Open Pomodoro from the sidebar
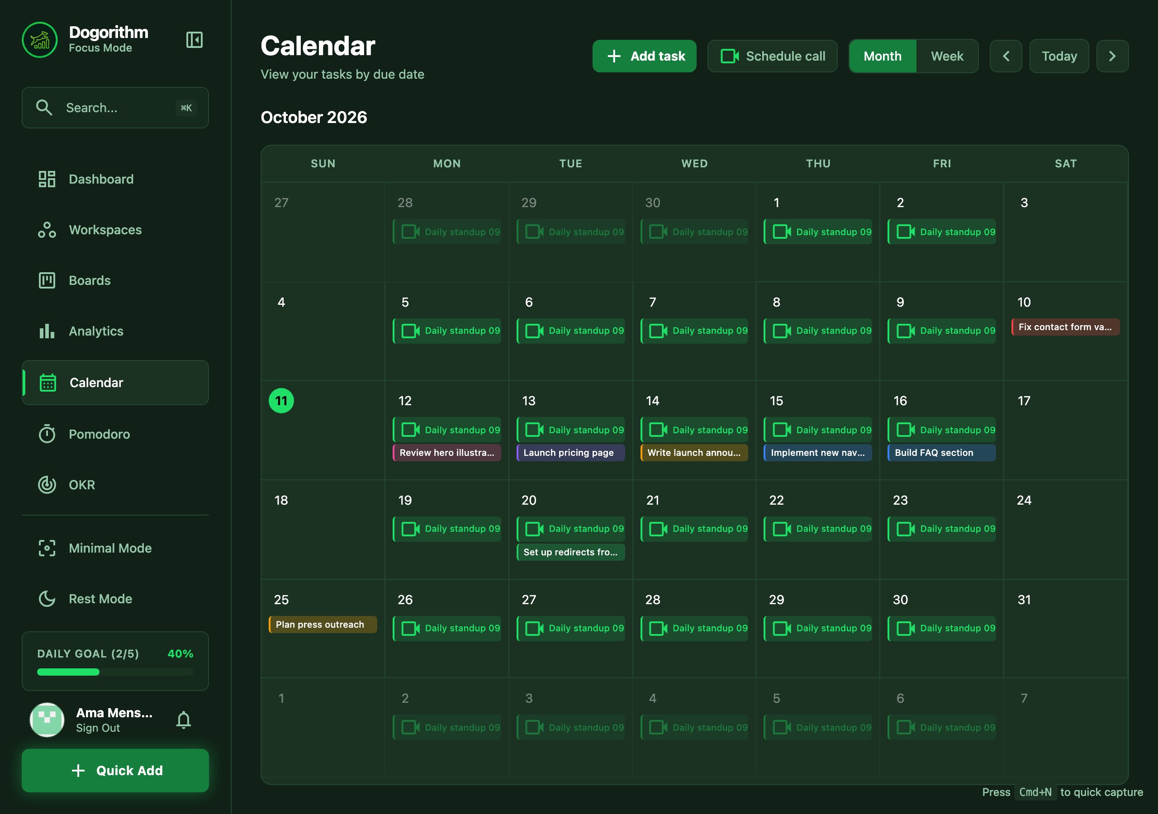1158x814 pixels. pyautogui.click(x=115, y=434)
